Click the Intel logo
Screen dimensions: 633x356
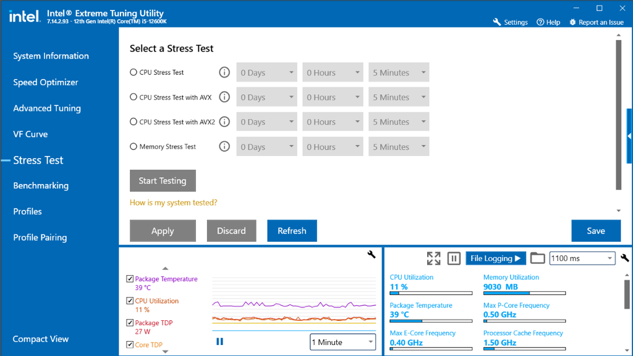[24, 16]
